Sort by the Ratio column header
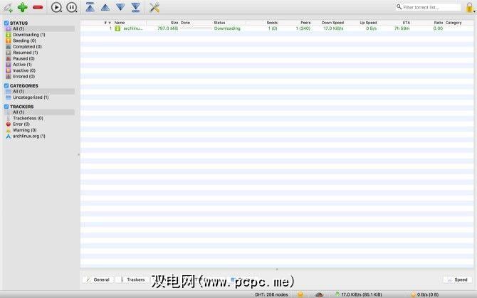This screenshot has height=298, width=477. [439, 23]
